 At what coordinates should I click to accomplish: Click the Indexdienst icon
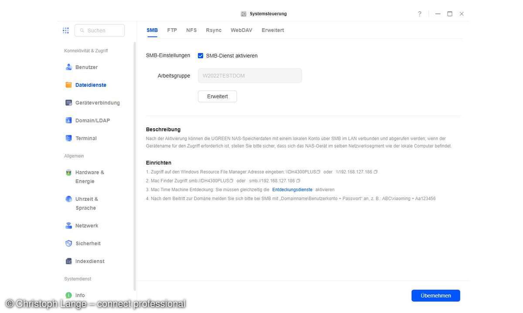tap(68, 261)
